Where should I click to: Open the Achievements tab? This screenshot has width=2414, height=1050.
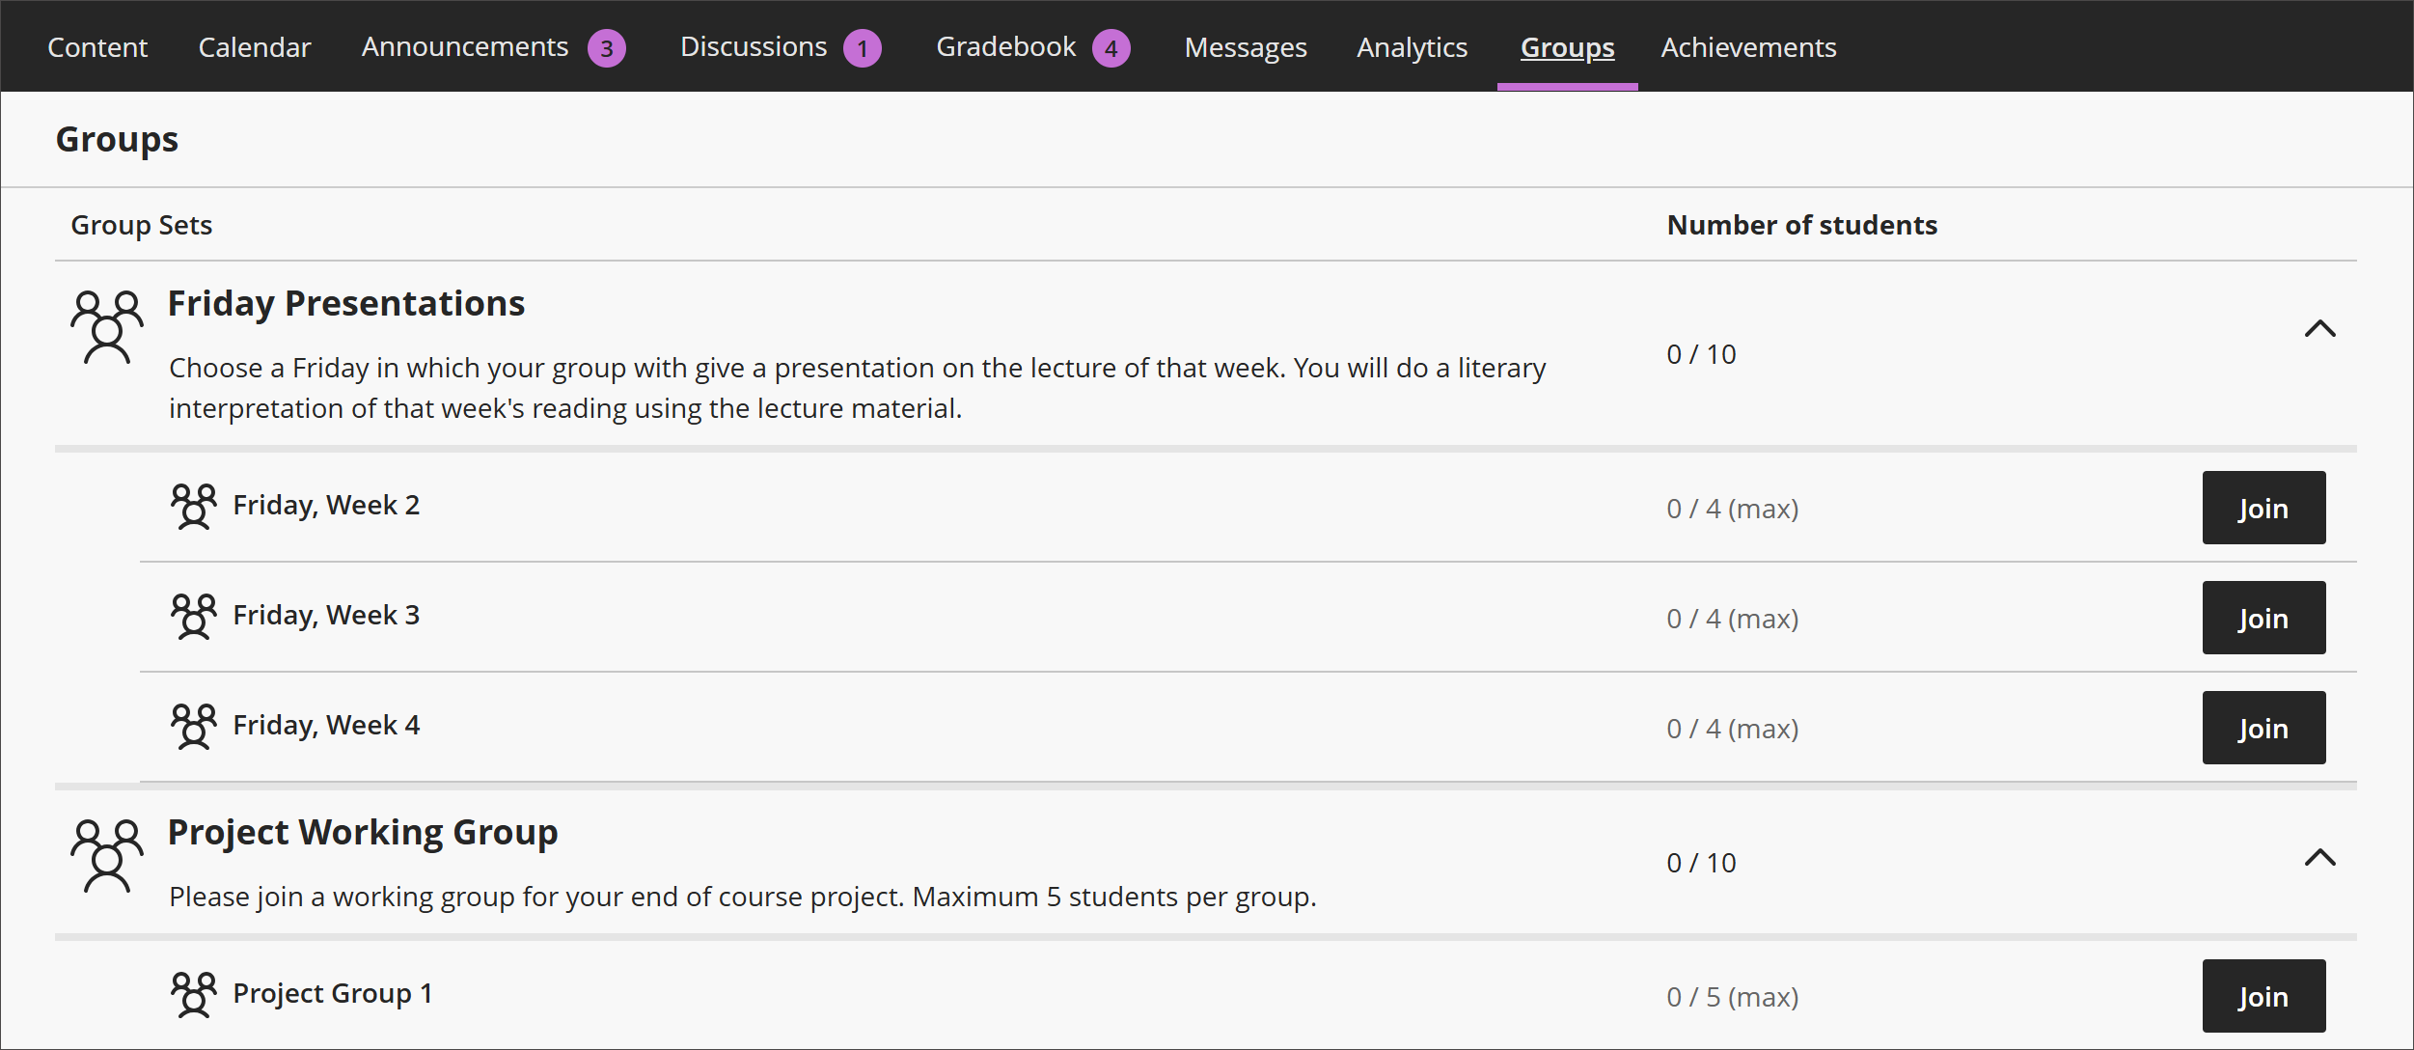click(1748, 47)
